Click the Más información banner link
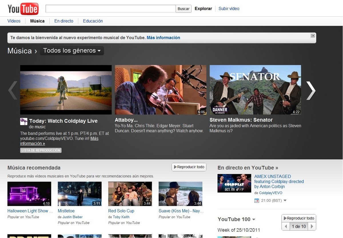Image resolution: width=343 pixels, height=238 pixels. click(163, 38)
